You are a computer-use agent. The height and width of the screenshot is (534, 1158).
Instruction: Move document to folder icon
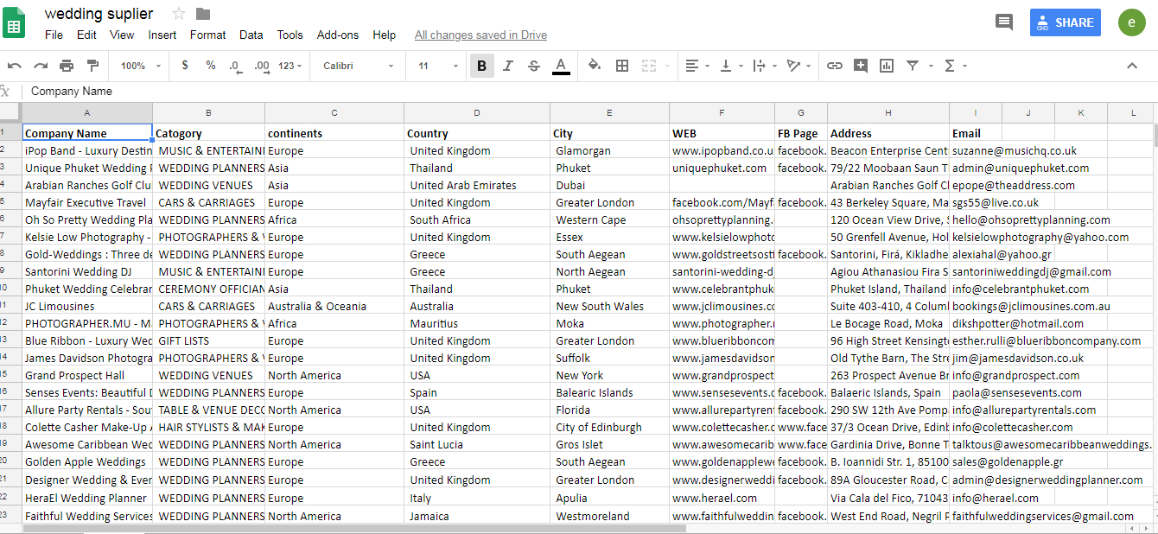[203, 13]
